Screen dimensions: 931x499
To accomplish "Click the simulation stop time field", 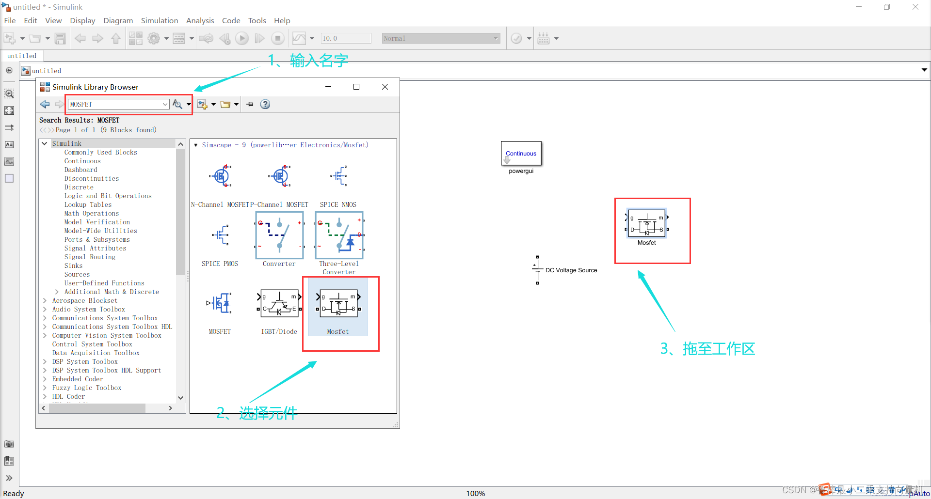I will [346, 38].
